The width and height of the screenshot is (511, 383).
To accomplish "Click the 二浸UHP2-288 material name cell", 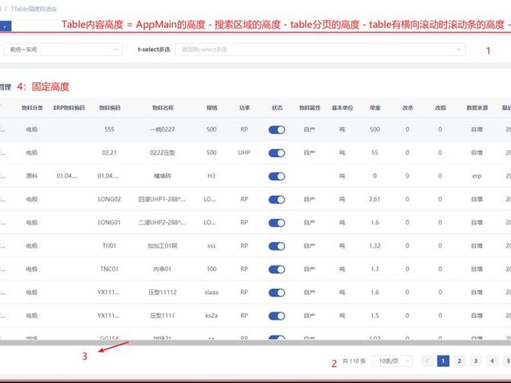I will tap(162, 222).
